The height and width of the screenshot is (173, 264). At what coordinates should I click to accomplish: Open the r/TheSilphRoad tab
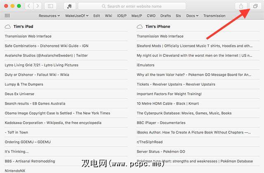(x=198, y=142)
